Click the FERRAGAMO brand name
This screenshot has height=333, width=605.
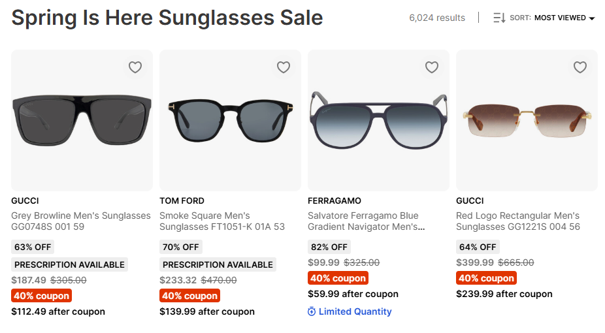tap(335, 200)
